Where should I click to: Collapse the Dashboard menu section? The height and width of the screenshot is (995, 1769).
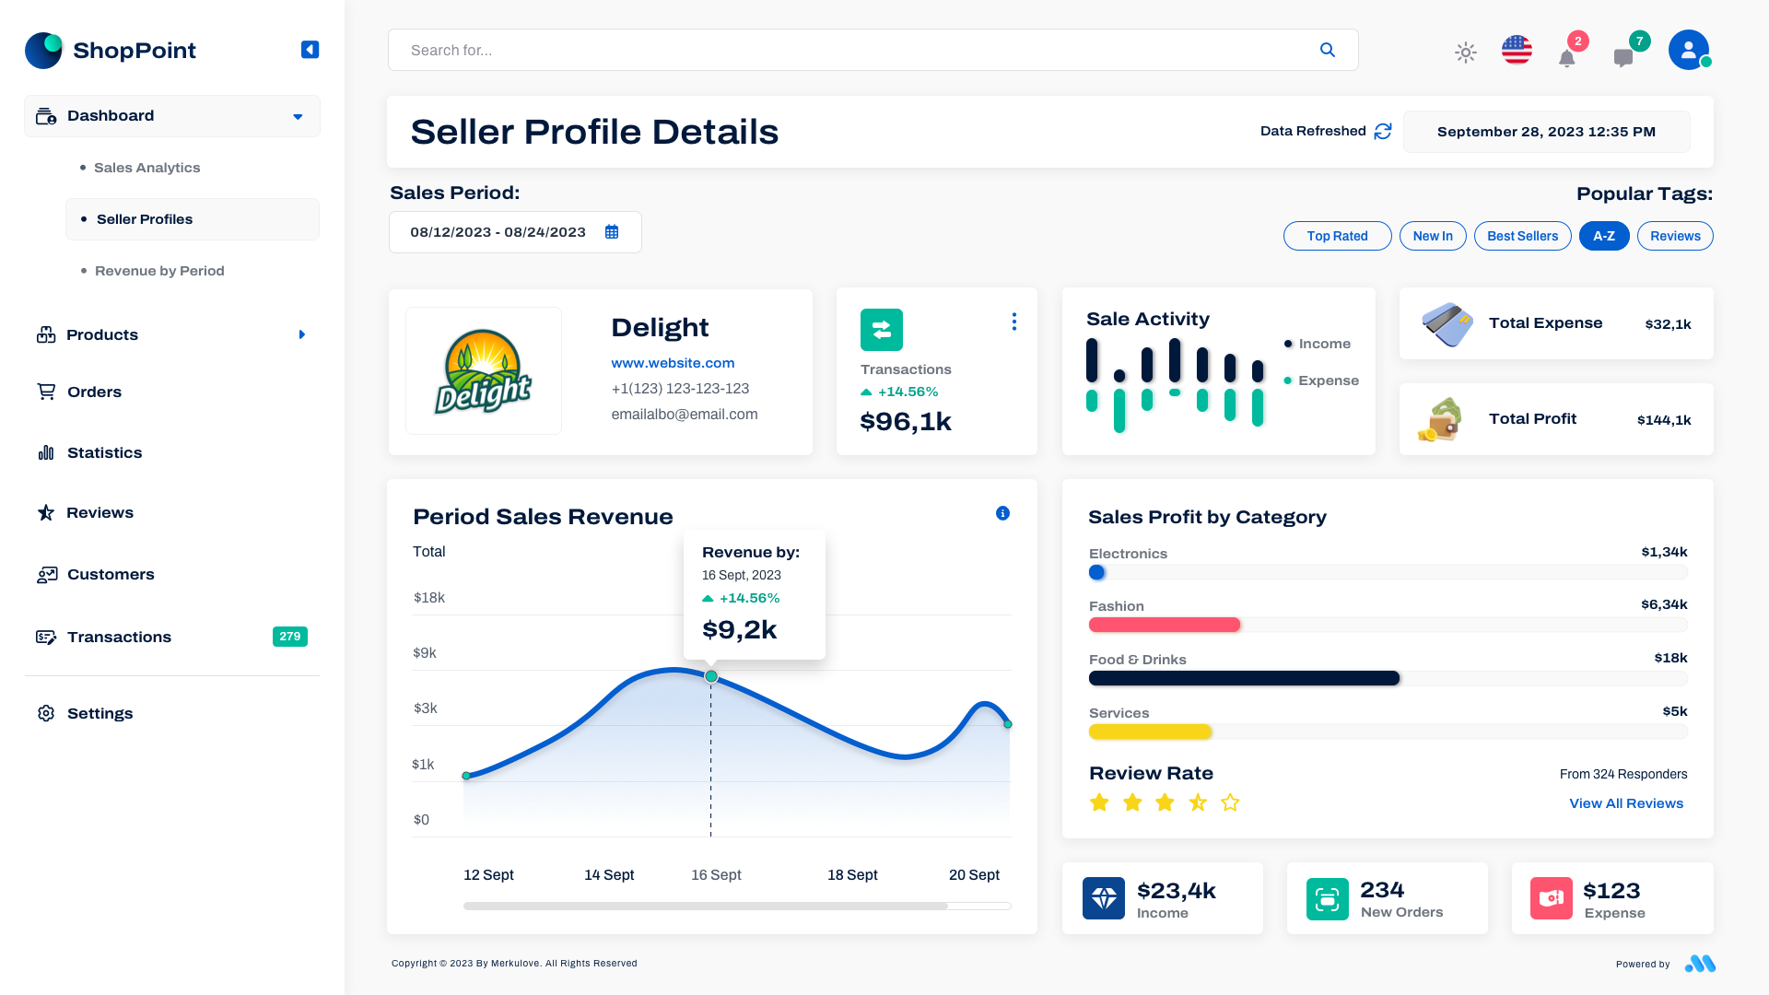pyautogui.click(x=297, y=116)
